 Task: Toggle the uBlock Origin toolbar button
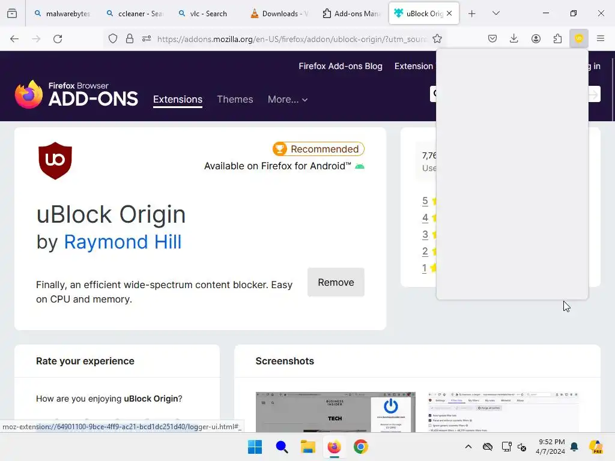[x=578, y=38]
